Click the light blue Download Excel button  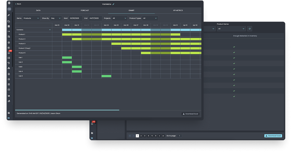coord(273,136)
